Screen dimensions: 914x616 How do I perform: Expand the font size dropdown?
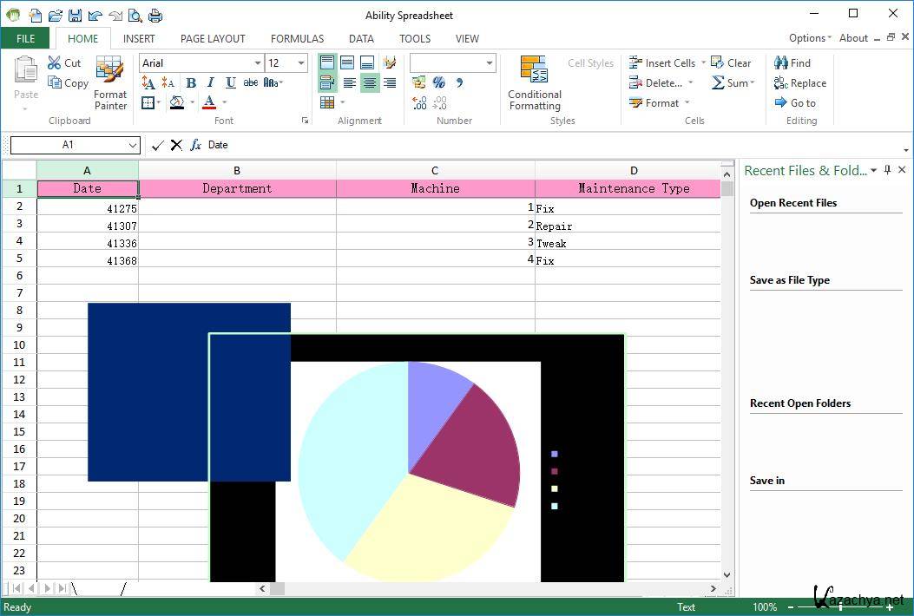coord(301,63)
